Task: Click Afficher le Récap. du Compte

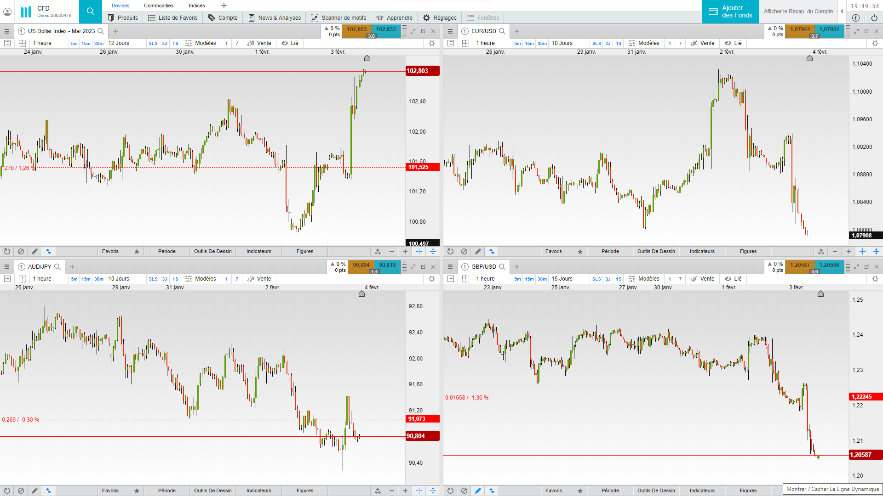Action: (798, 11)
